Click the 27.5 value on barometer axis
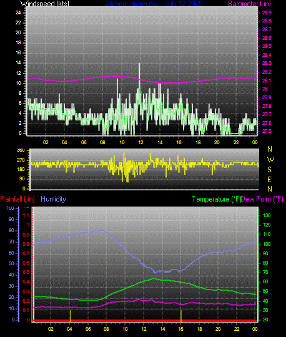 [x=267, y=131]
